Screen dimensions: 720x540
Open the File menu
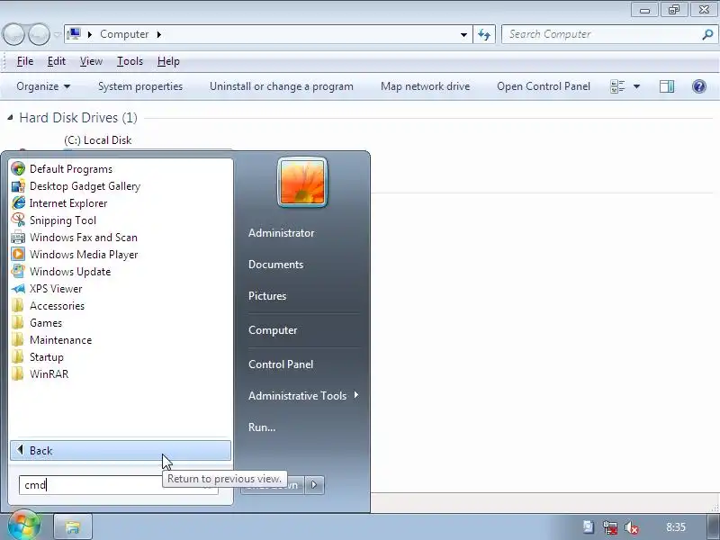pos(25,61)
